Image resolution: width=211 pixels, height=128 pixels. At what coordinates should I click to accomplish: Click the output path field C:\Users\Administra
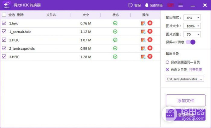tap(182, 79)
